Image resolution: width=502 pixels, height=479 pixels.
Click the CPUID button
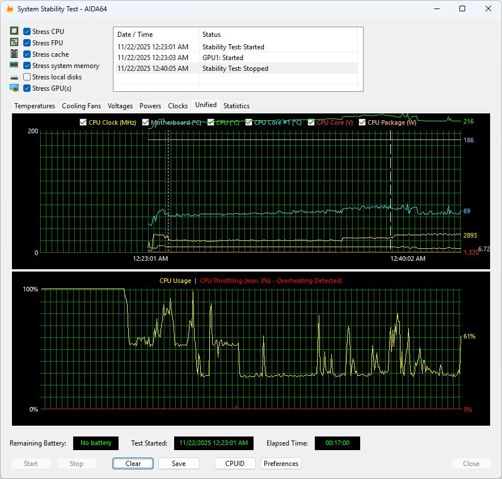(234, 463)
